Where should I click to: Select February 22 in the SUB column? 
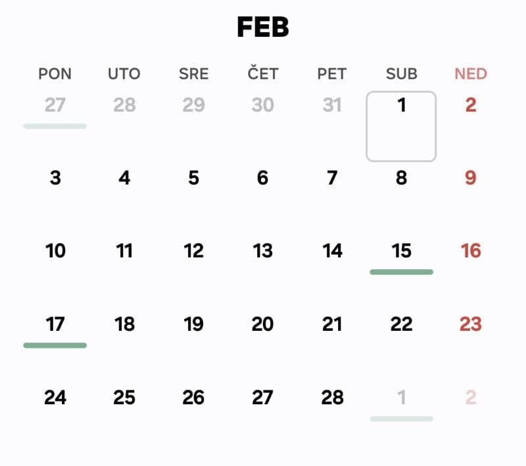(x=401, y=324)
